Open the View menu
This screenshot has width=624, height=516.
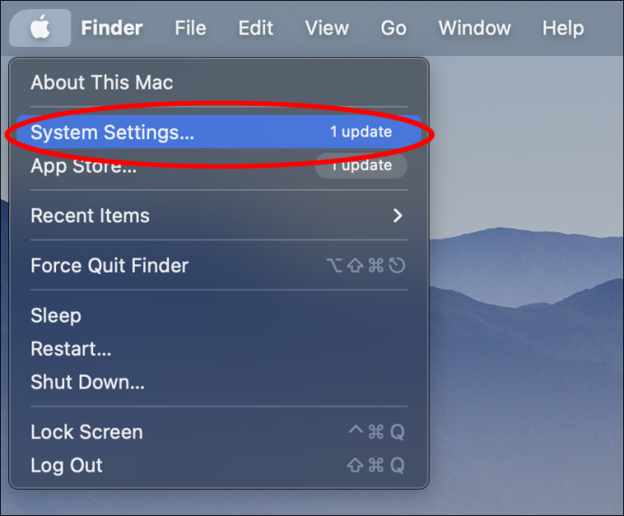(326, 28)
